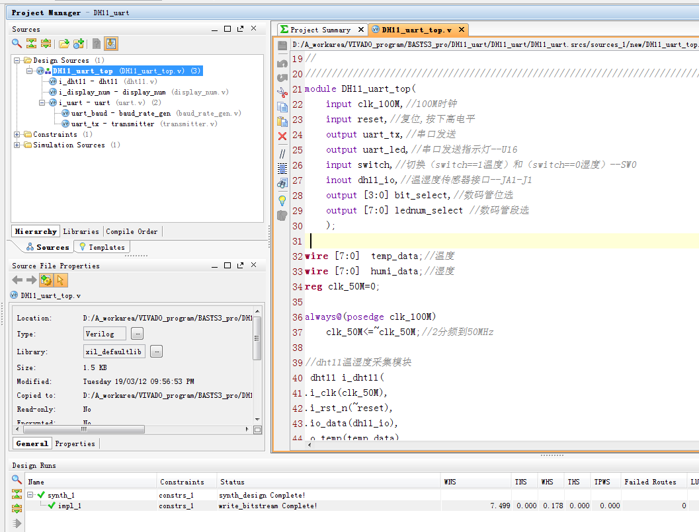Click Add Sources icon with green plus
This screenshot has height=532, width=699.
click(79, 44)
